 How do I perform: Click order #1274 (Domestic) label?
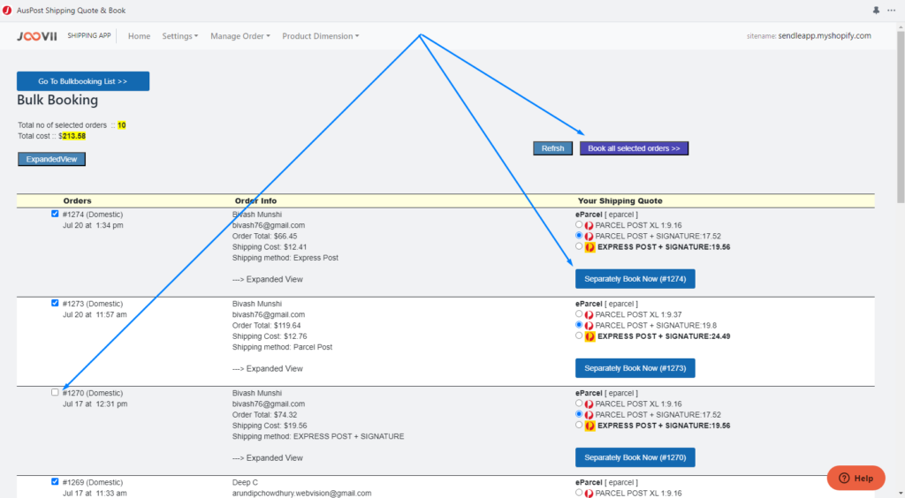coord(92,215)
